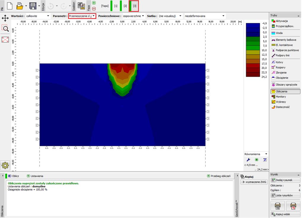The image size is (303, 218).
Task: Open file using the folder icon
Action: tap(20, 6)
